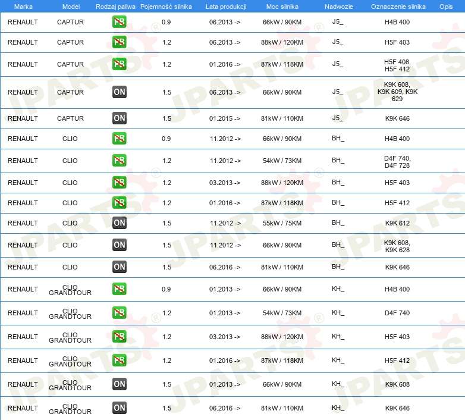The image size is (465, 420).
Task: Click 54kW / 73KM power in Clio Grandtour row
Action: point(282,313)
